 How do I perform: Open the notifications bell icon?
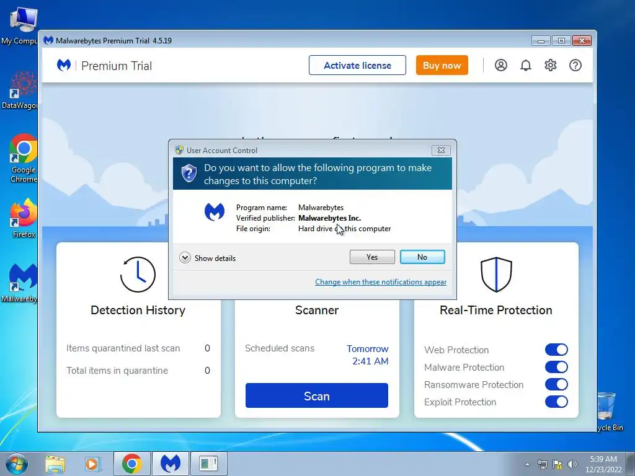click(x=526, y=65)
